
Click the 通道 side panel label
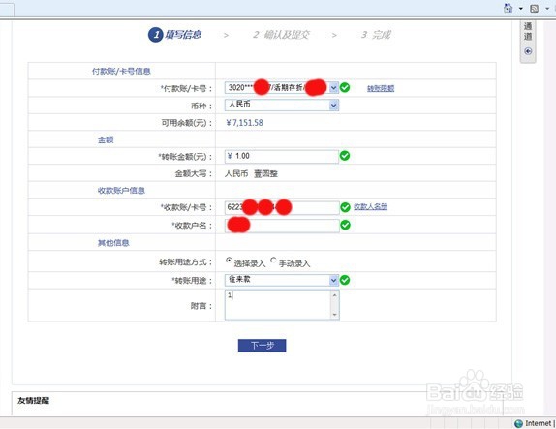[528, 31]
